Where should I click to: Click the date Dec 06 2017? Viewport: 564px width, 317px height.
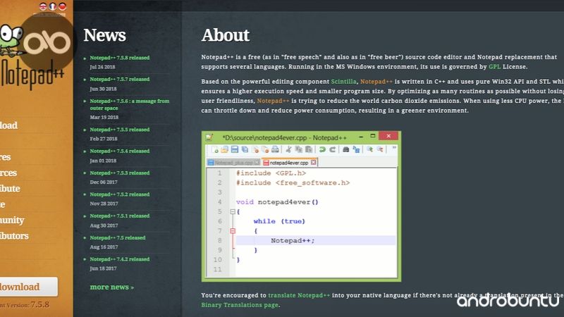(x=104, y=182)
